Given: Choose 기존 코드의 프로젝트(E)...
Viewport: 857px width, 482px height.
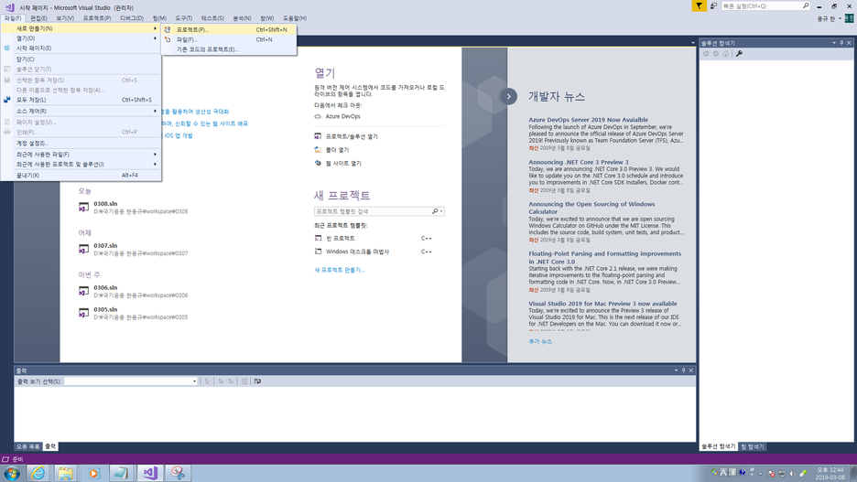Looking at the screenshot, I should click(229, 49).
